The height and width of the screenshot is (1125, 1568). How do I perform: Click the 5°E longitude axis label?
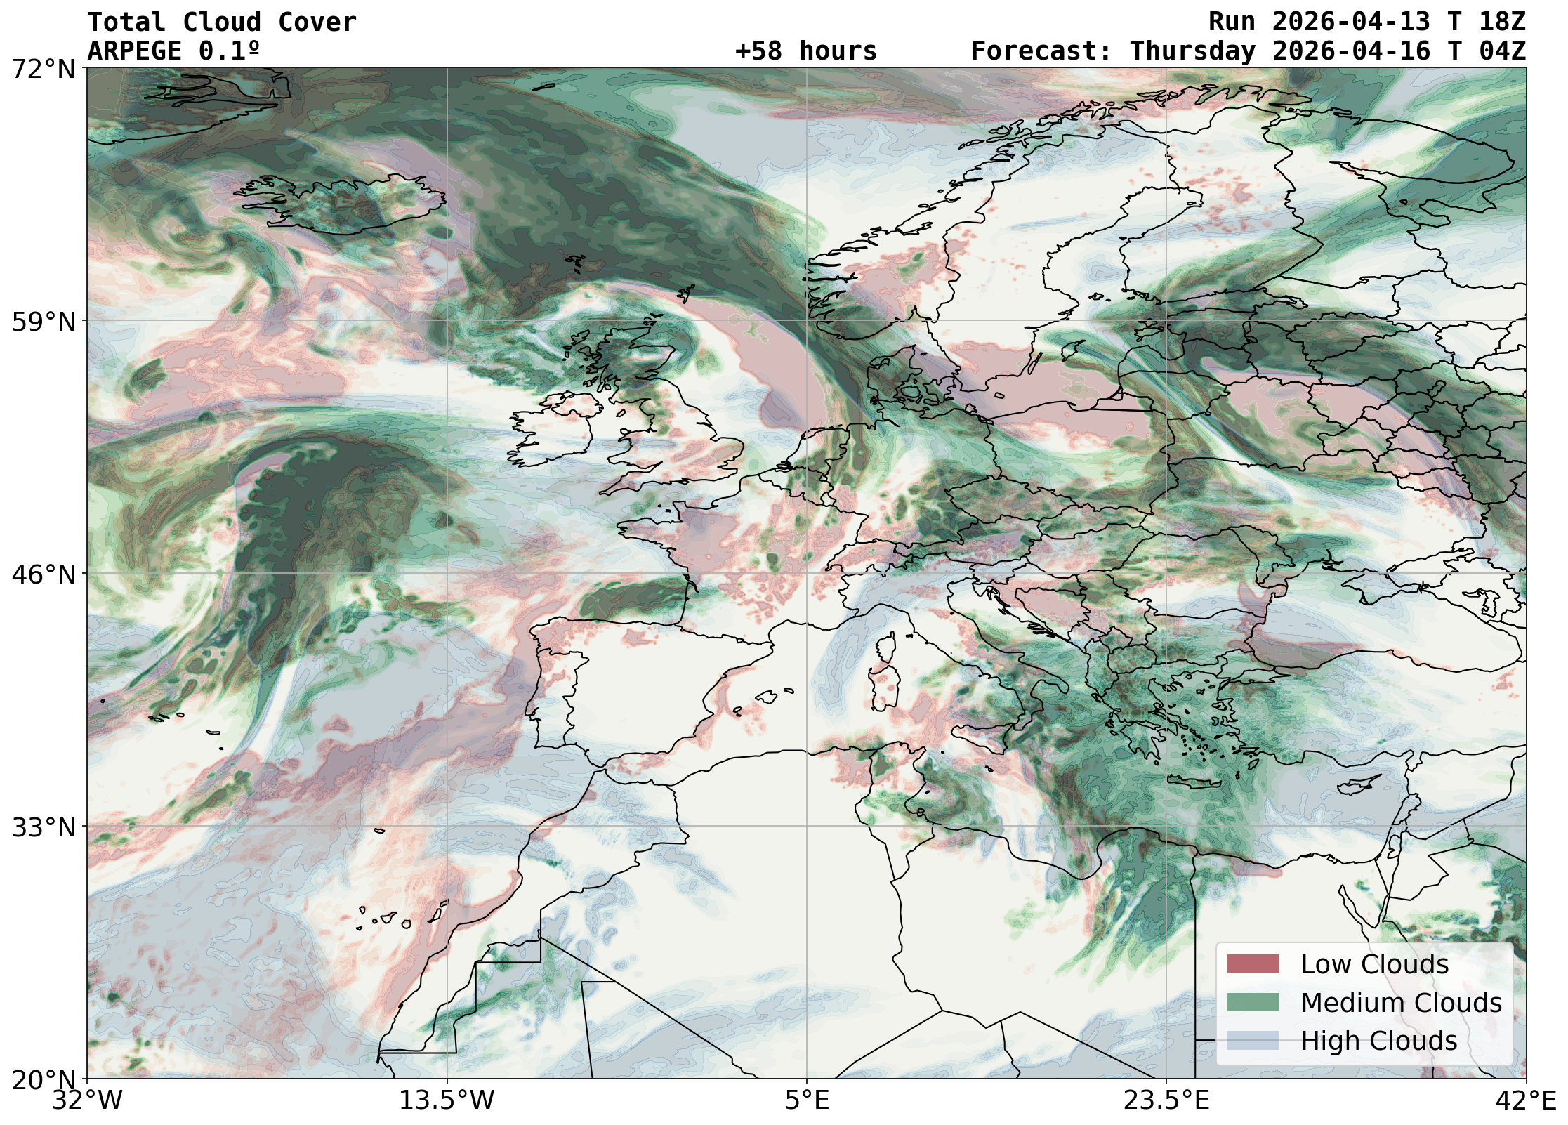pyautogui.click(x=807, y=1100)
